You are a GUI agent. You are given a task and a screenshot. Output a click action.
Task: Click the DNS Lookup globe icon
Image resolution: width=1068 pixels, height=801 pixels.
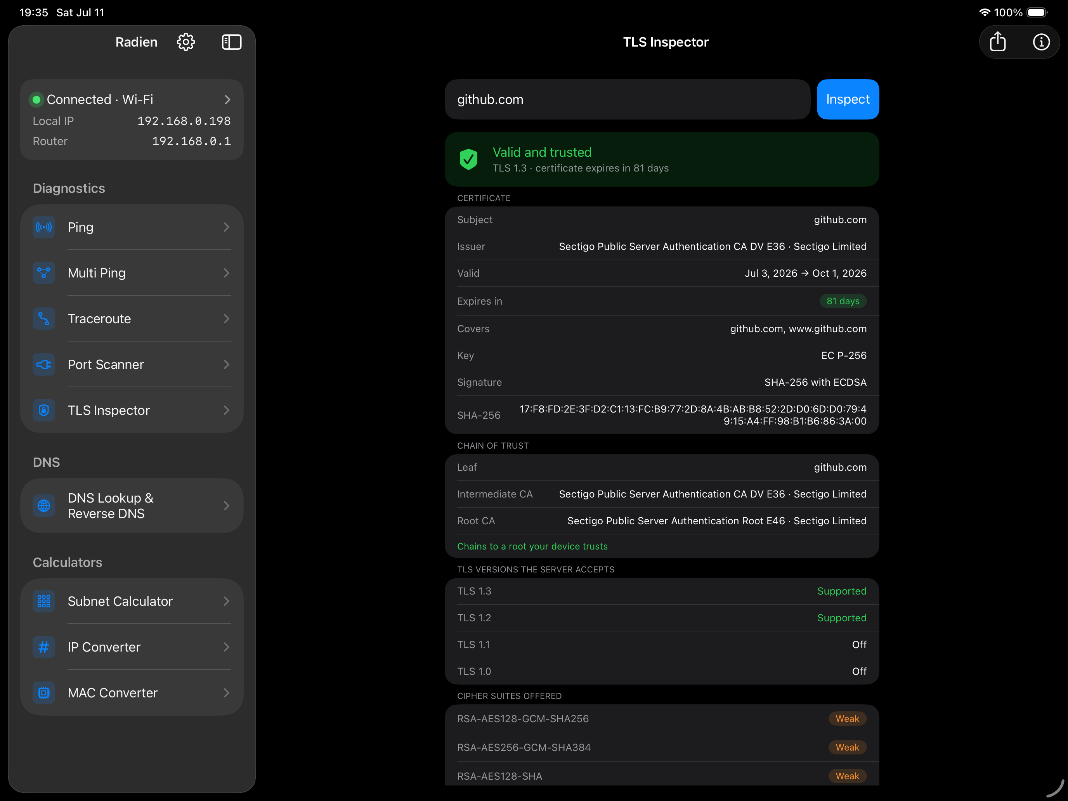(x=44, y=506)
